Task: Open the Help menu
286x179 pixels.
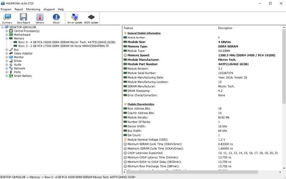Action: coord(61,9)
